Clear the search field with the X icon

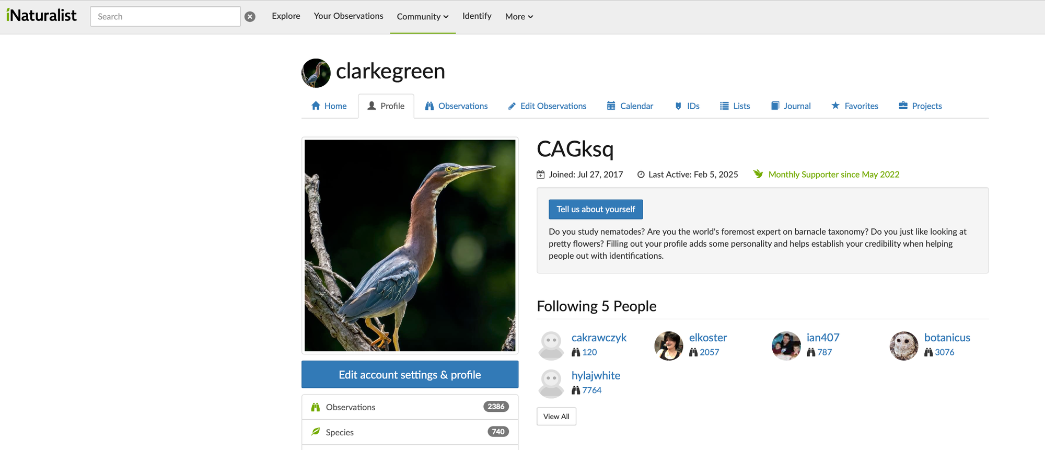(x=250, y=17)
